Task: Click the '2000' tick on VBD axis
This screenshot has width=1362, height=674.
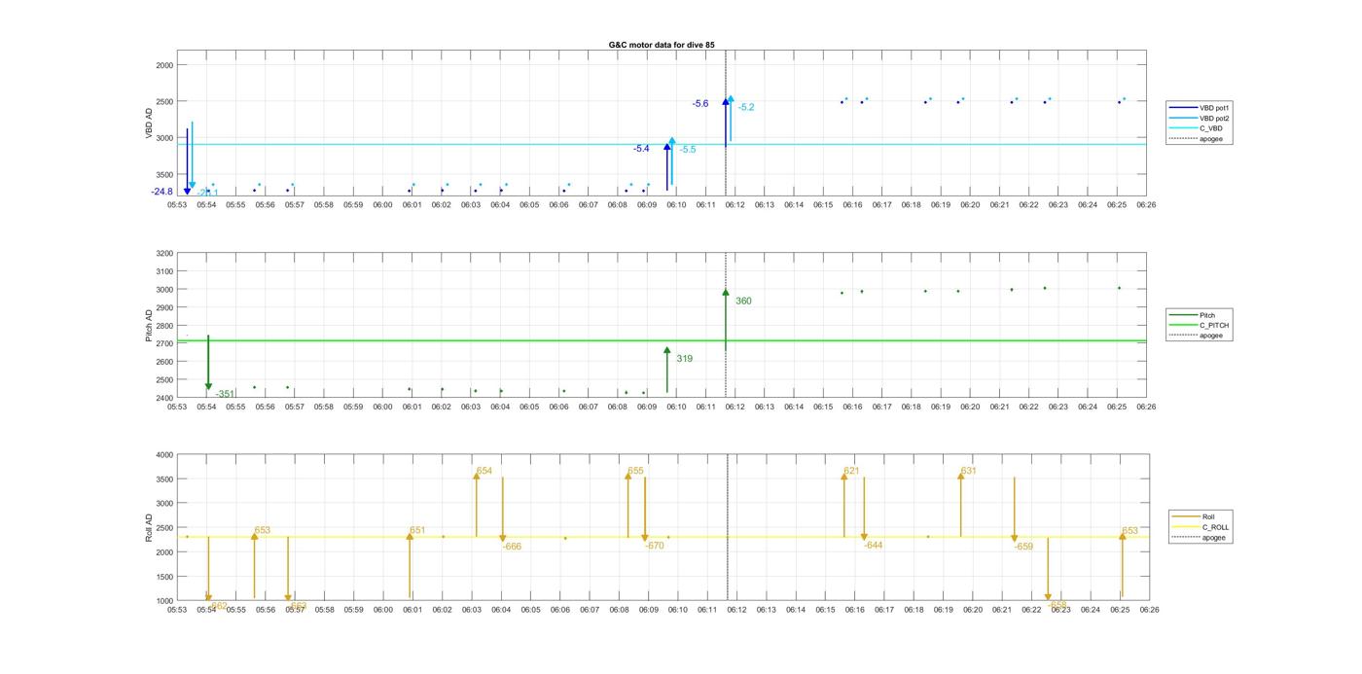Action: [164, 65]
